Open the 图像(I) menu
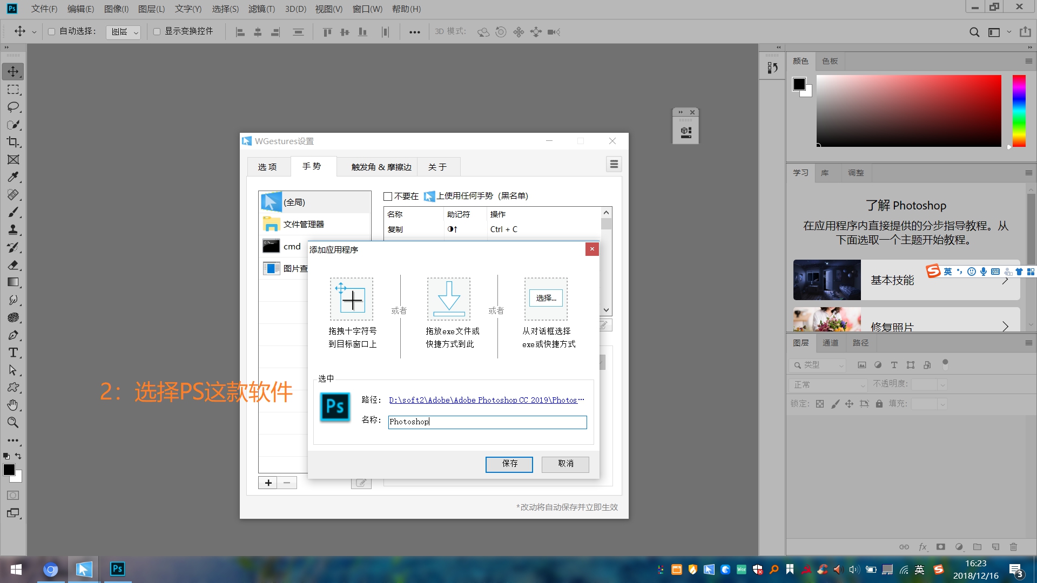 pos(116,9)
